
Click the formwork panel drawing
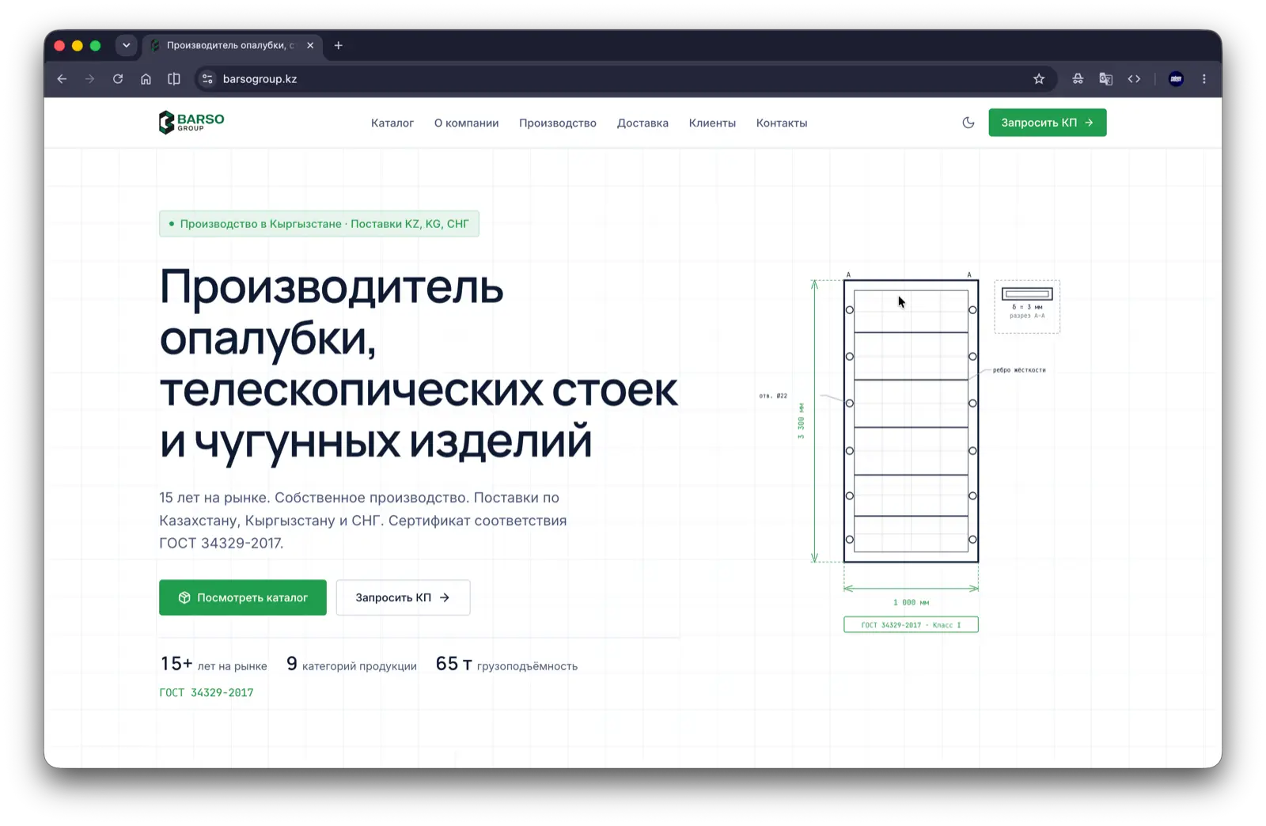911,421
